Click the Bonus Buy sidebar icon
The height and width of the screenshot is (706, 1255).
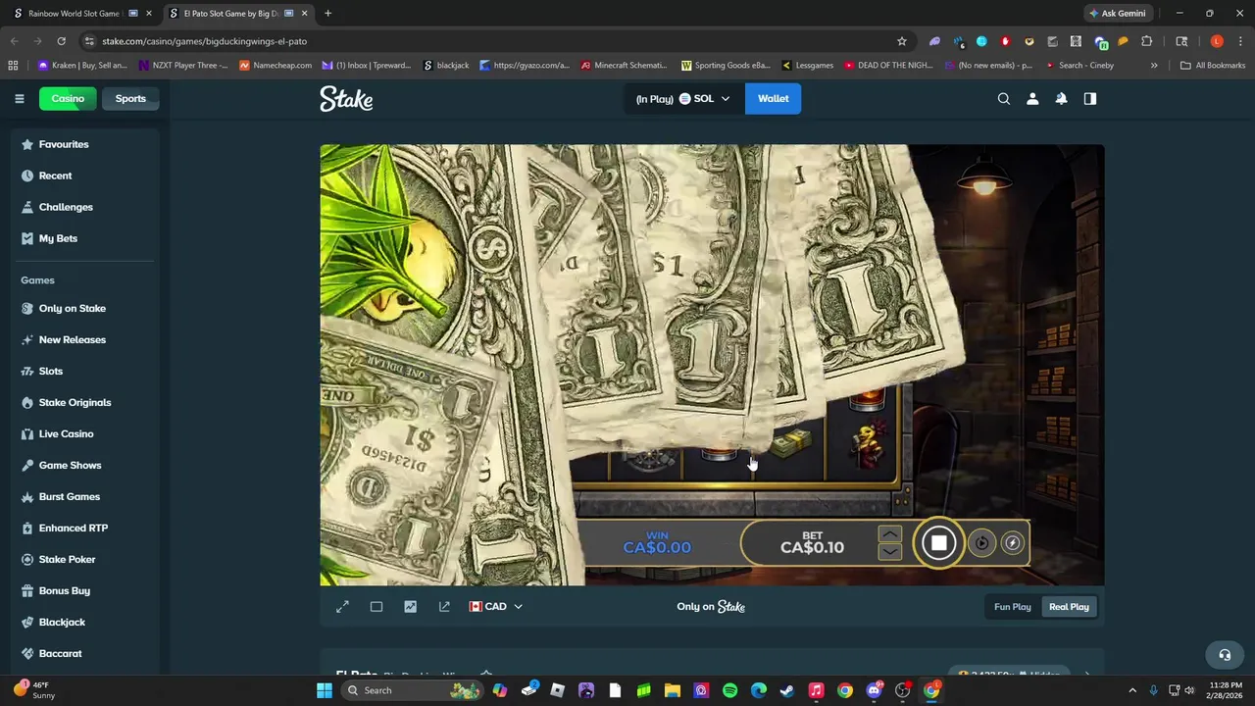[27, 590]
